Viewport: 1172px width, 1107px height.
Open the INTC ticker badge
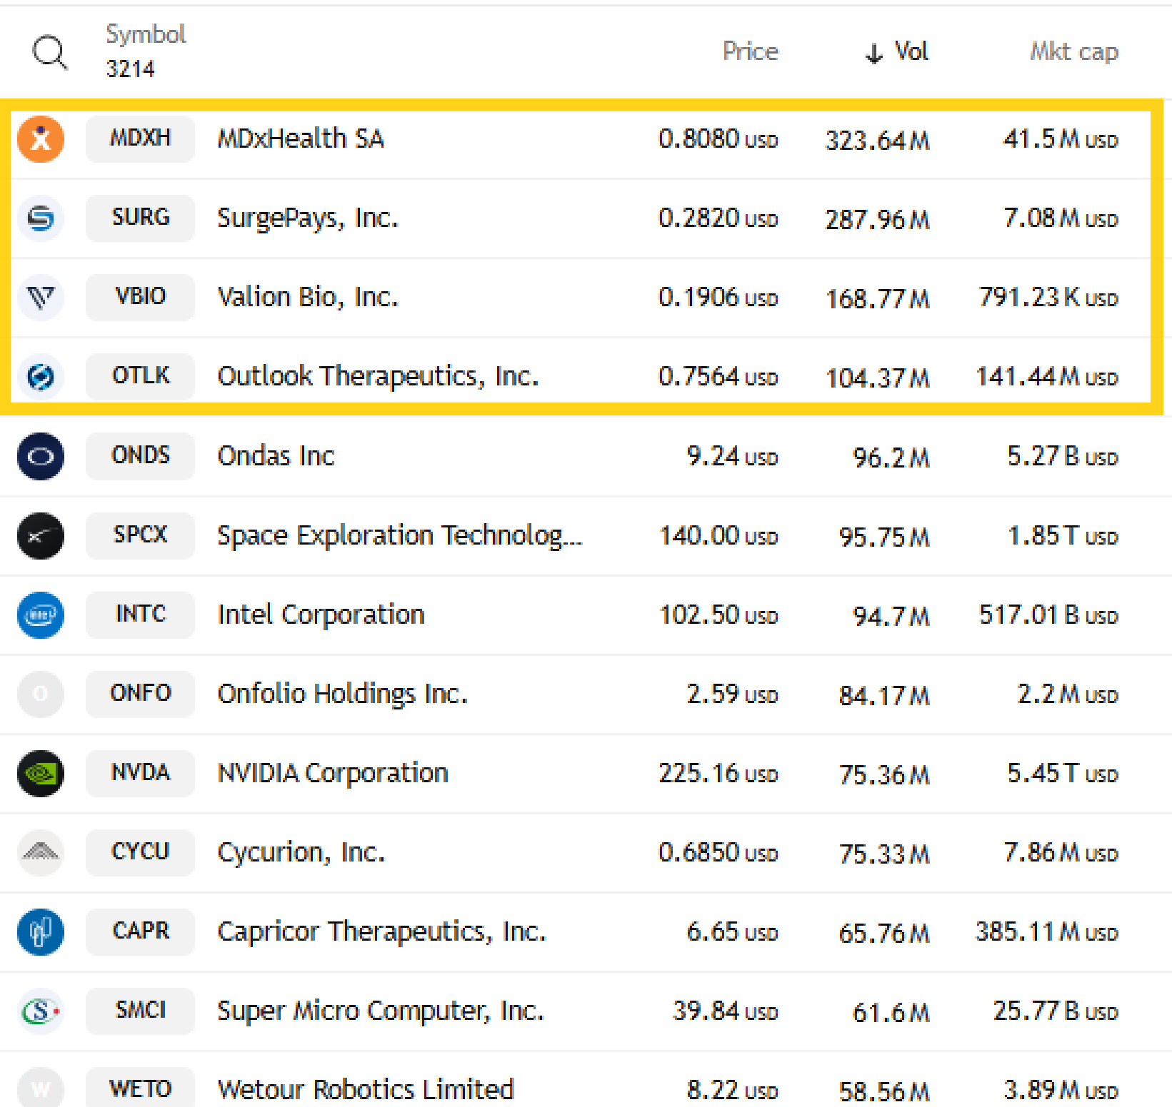click(x=140, y=614)
